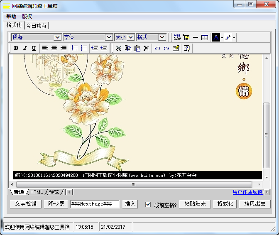Click the horizontal scrollbar right arrow
The image size is (279, 235).
pos(259,184)
